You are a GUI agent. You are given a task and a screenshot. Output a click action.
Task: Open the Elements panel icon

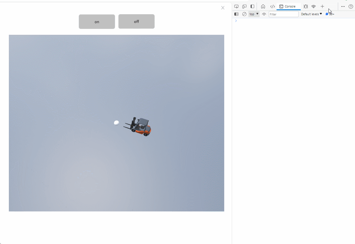(x=272, y=6)
